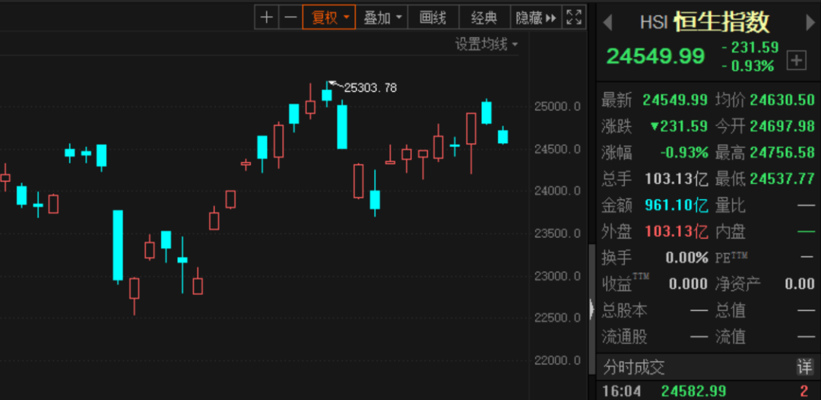Toggle the 隐藏 hide panel button
The height and width of the screenshot is (400, 821).
pyautogui.click(x=535, y=17)
